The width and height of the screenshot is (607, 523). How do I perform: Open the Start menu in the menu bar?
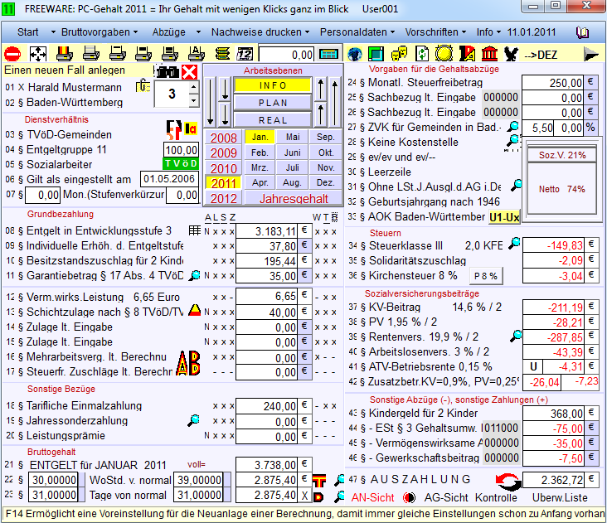pyautogui.click(x=32, y=32)
